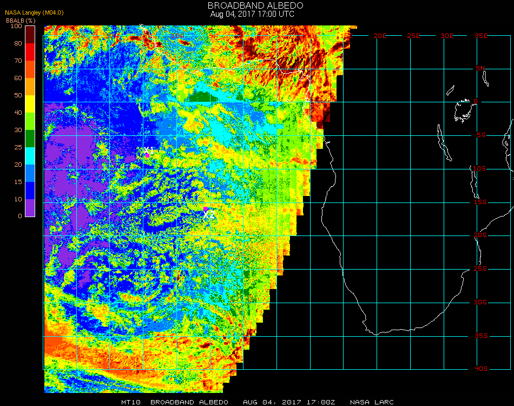This screenshot has height=406, width=514.
Task: Click the "20S" latitude label
Action: click(480, 235)
